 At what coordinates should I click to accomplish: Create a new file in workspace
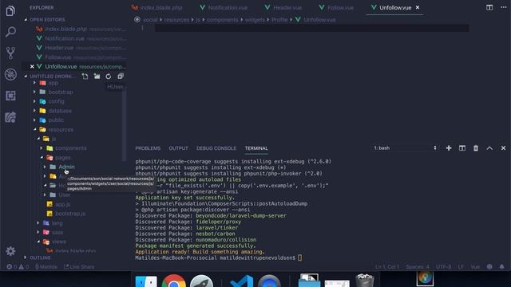[x=85, y=77]
